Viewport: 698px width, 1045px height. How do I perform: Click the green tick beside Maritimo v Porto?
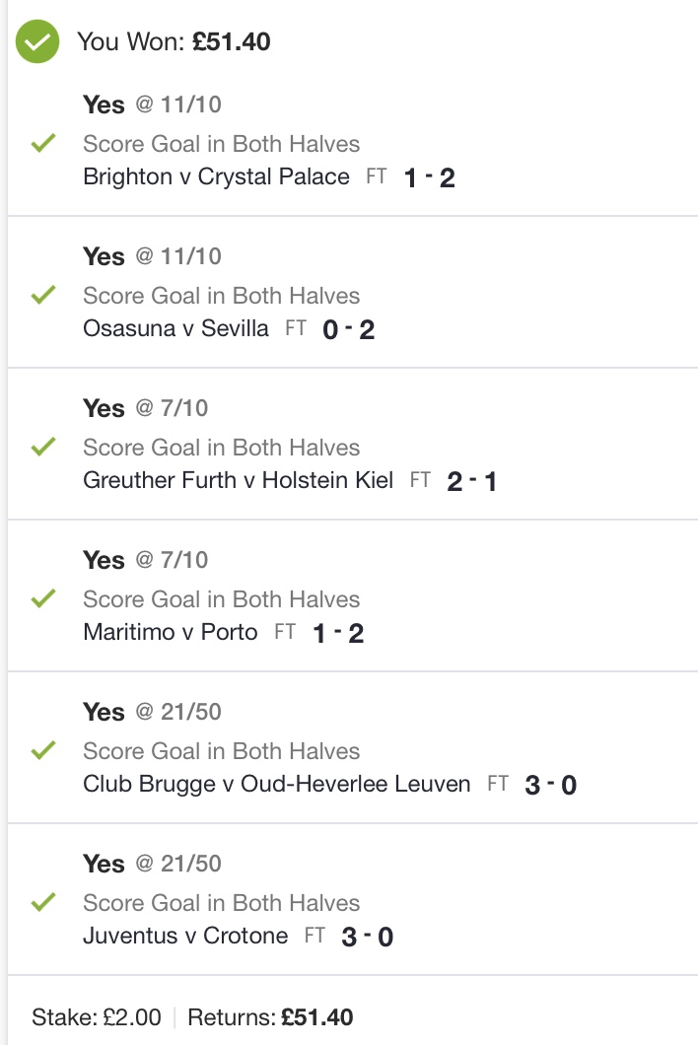point(43,598)
